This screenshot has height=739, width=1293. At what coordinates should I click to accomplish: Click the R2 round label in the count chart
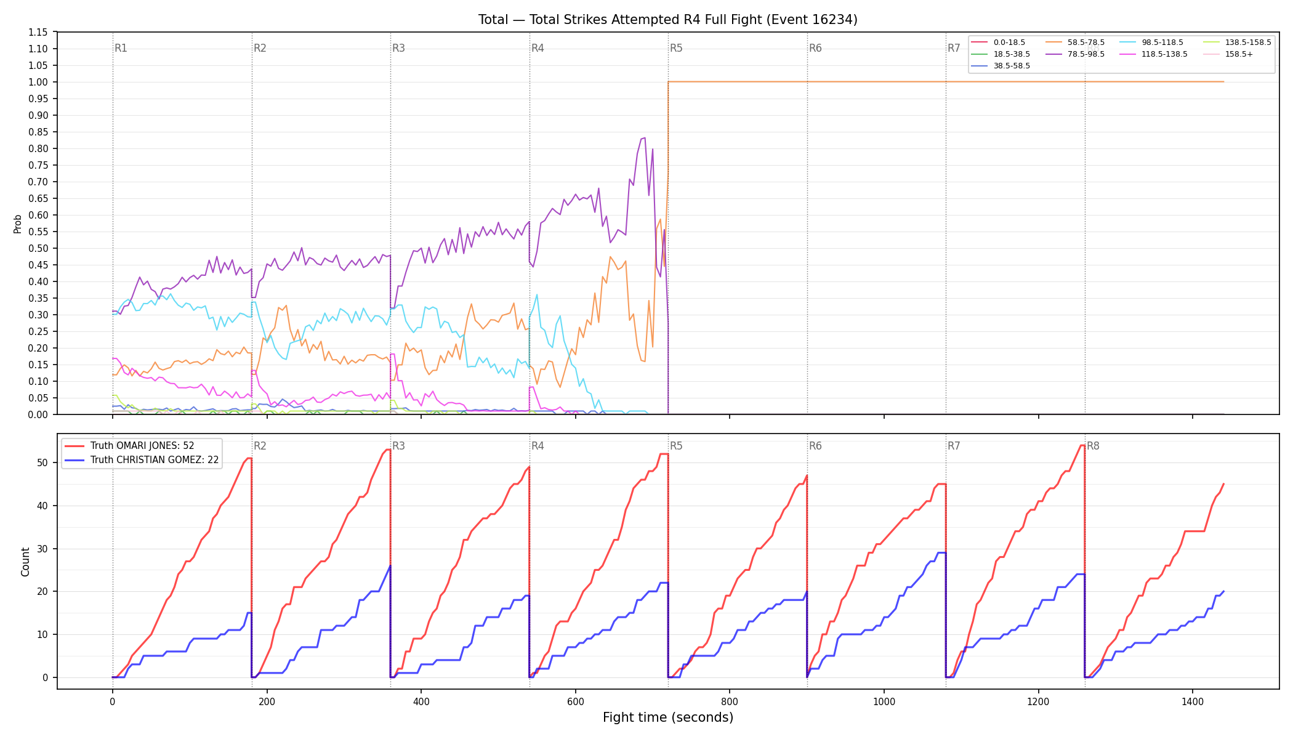pos(260,446)
